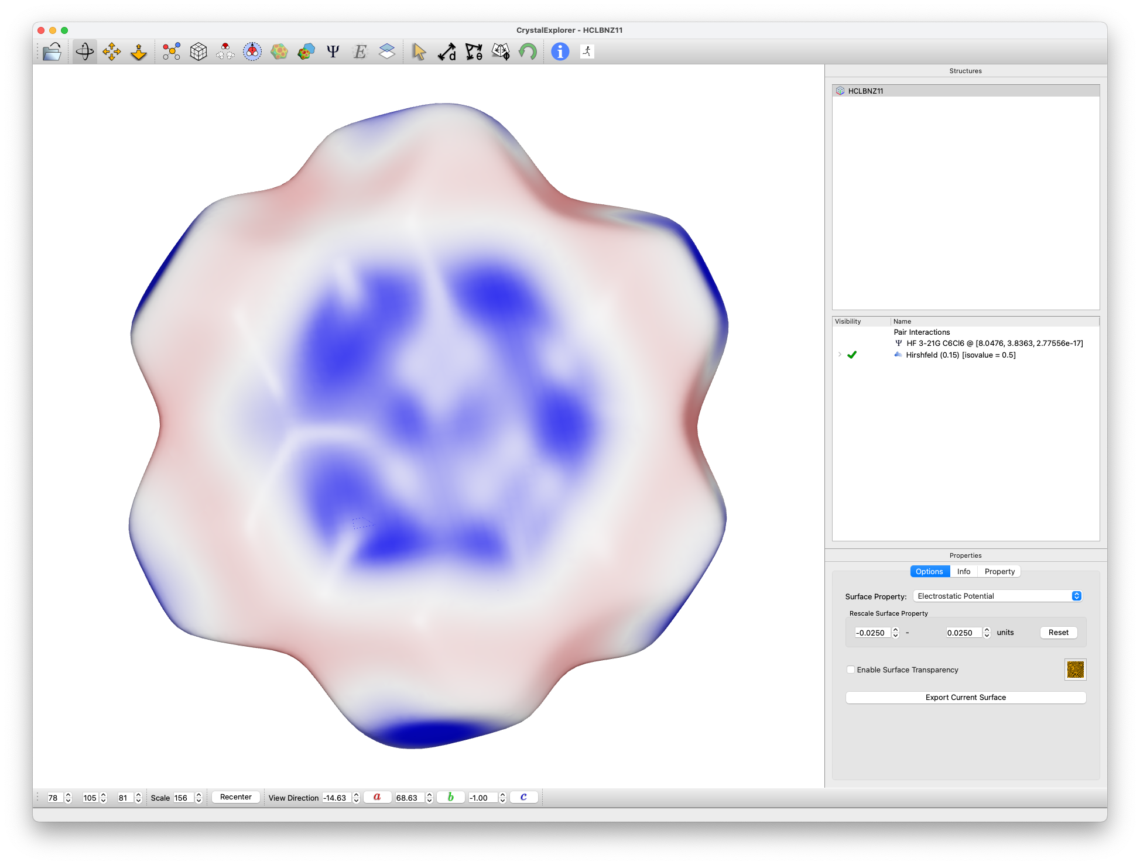Click the fingerprint plot swatch
This screenshot has height=865, width=1140.
[x=1075, y=670]
